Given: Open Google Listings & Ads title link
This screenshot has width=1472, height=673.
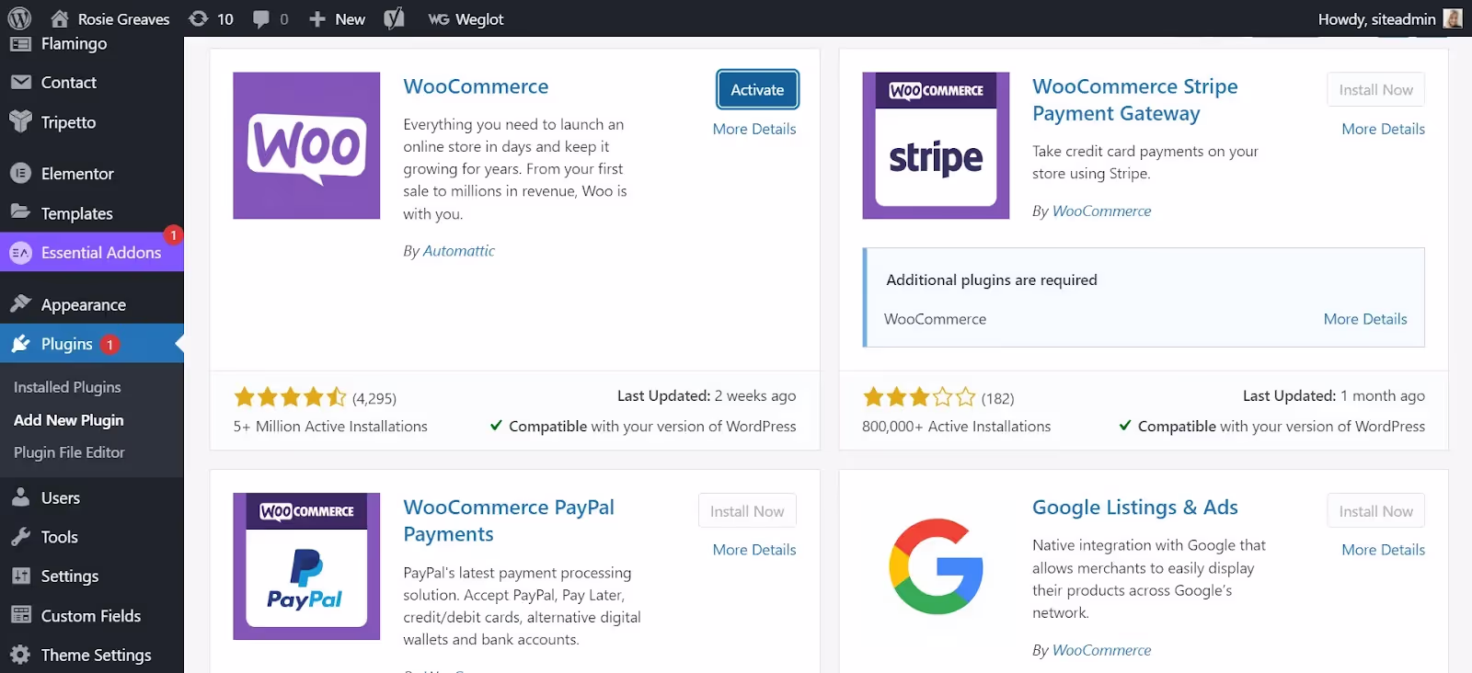Looking at the screenshot, I should click(x=1135, y=508).
